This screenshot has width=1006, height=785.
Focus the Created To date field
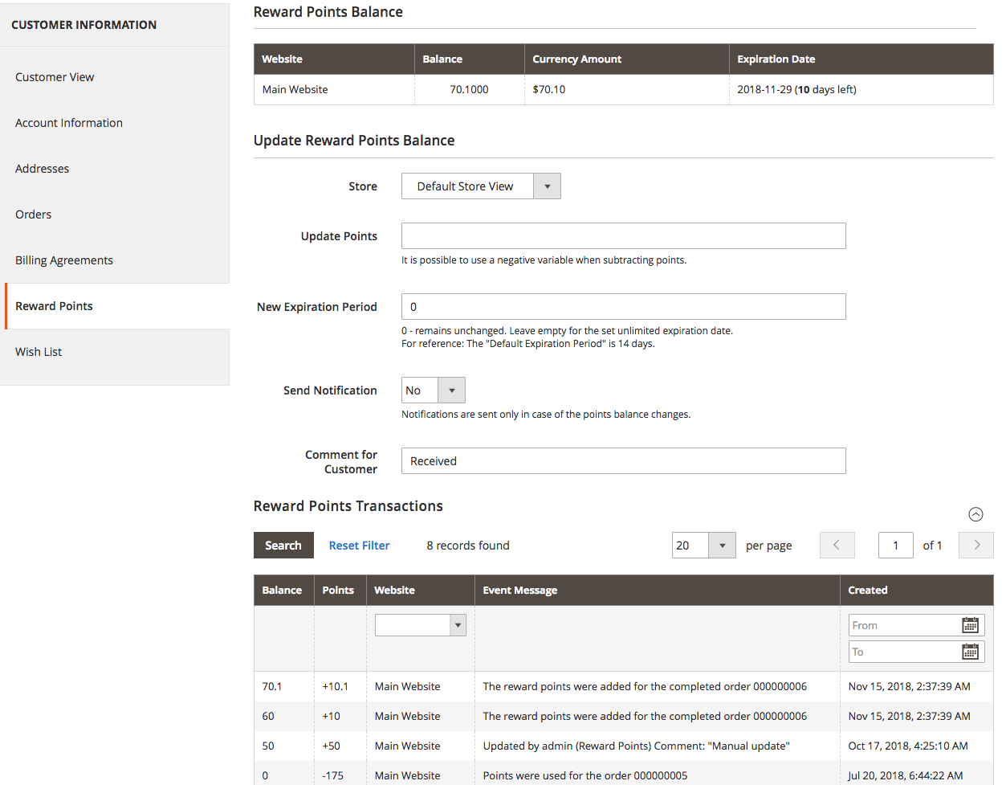(905, 652)
